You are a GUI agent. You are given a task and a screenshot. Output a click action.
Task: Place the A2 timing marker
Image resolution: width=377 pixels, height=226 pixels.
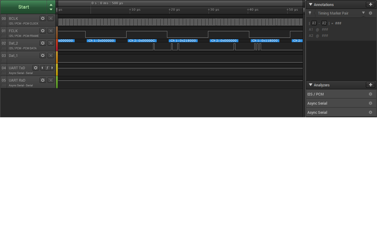(x=324, y=23)
